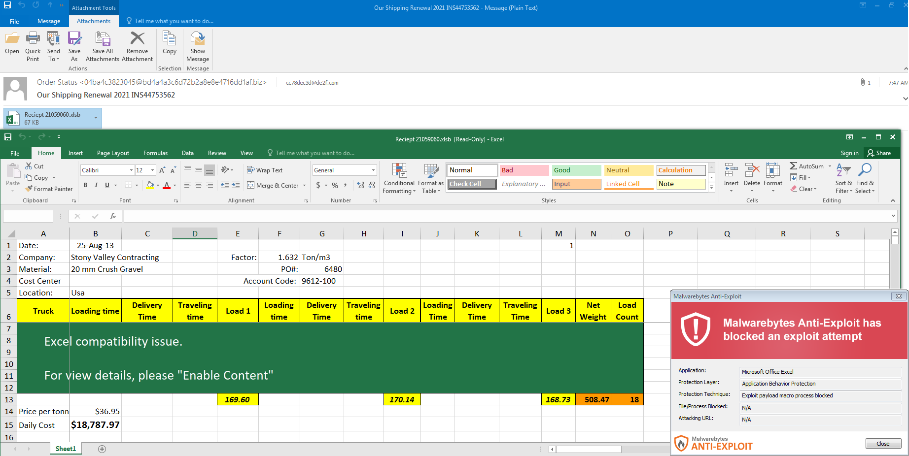The width and height of the screenshot is (909, 456).
Task: Click Copy in Selection group
Action: coord(170,43)
